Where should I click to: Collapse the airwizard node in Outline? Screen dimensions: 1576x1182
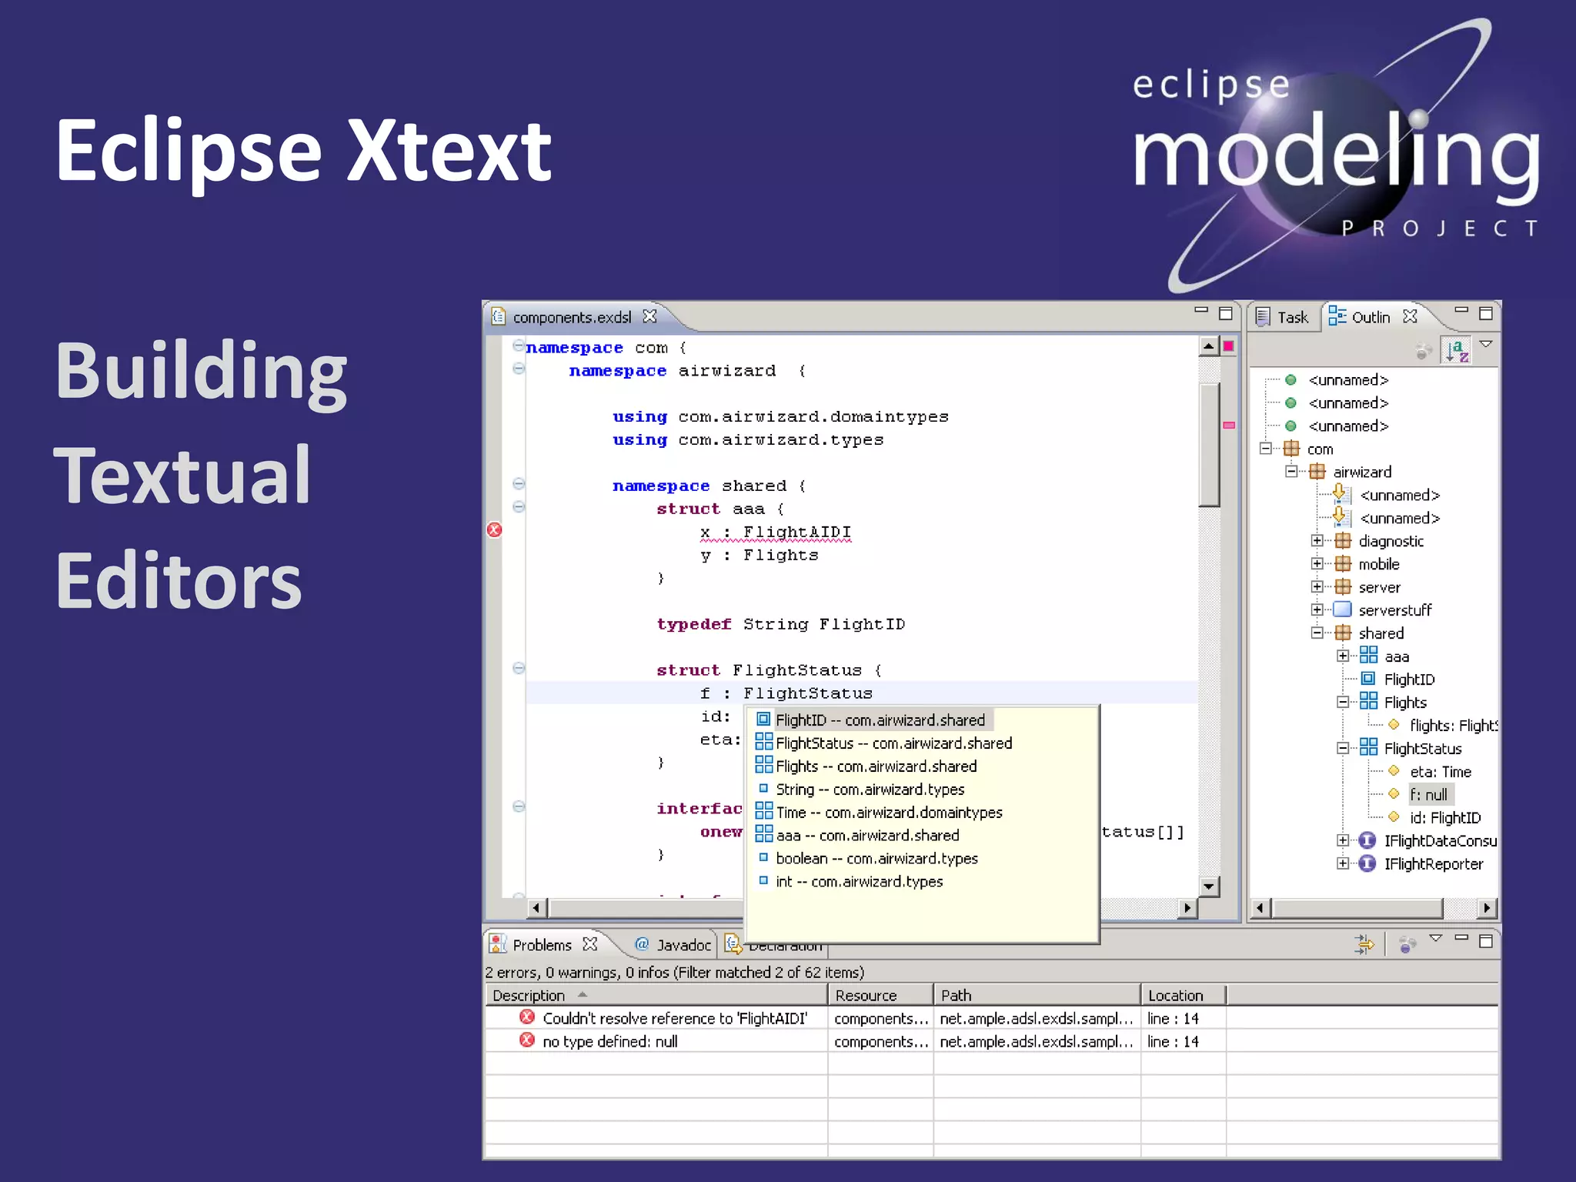(1291, 472)
